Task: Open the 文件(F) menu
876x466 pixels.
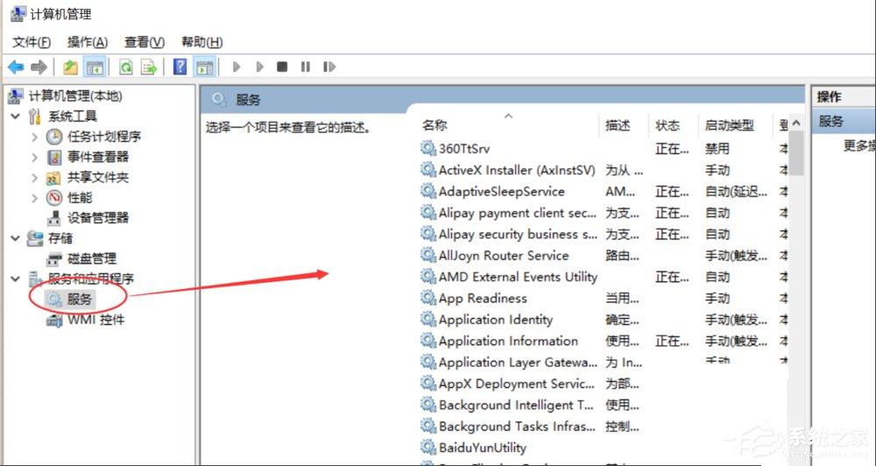Action: click(32, 42)
